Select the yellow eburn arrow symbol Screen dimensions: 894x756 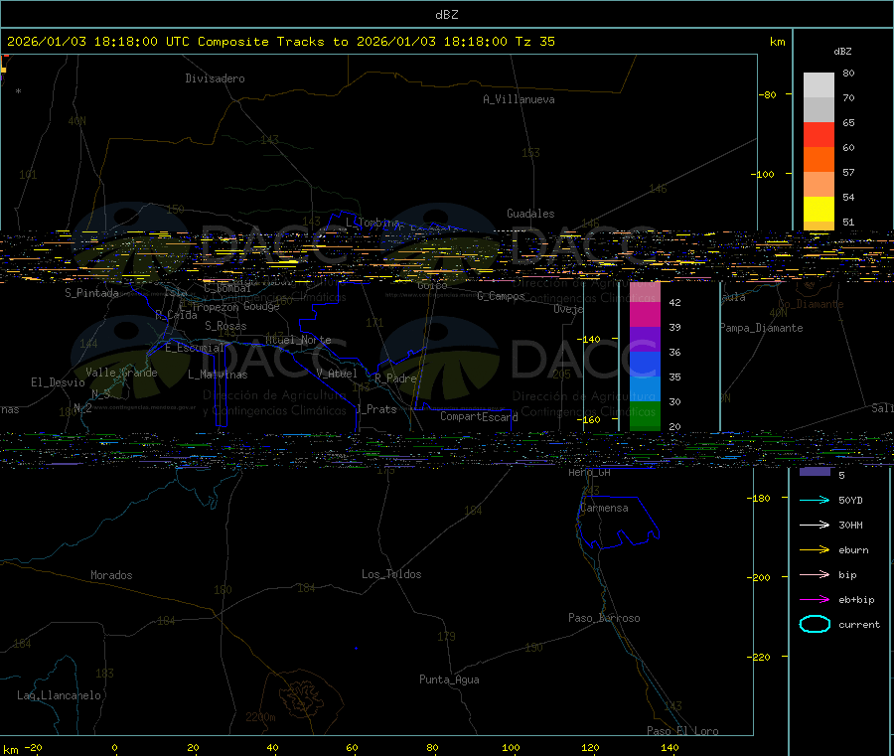814,549
